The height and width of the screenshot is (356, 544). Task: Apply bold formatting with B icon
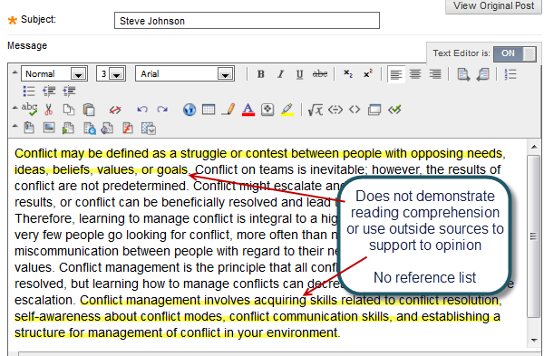click(x=261, y=74)
